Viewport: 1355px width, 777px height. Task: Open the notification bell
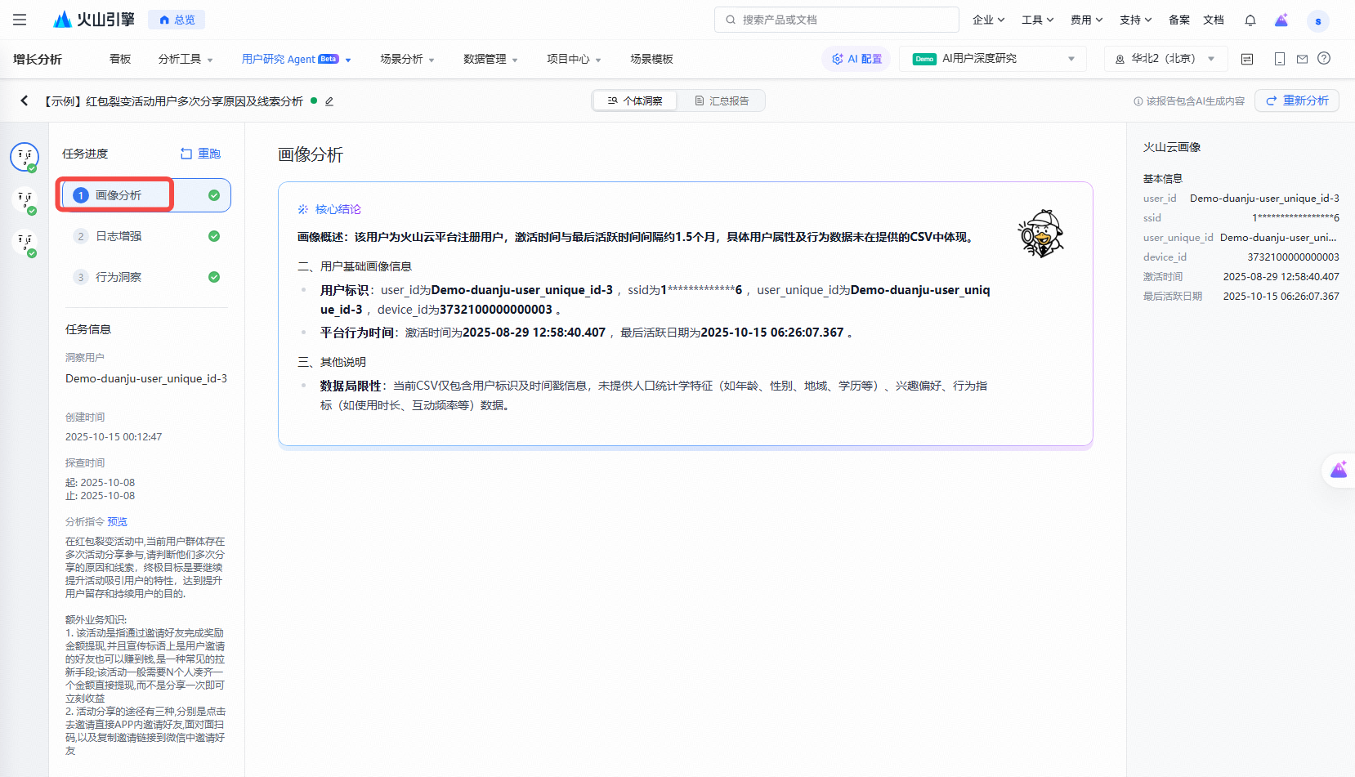pyautogui.click(x=1250, y=19)
